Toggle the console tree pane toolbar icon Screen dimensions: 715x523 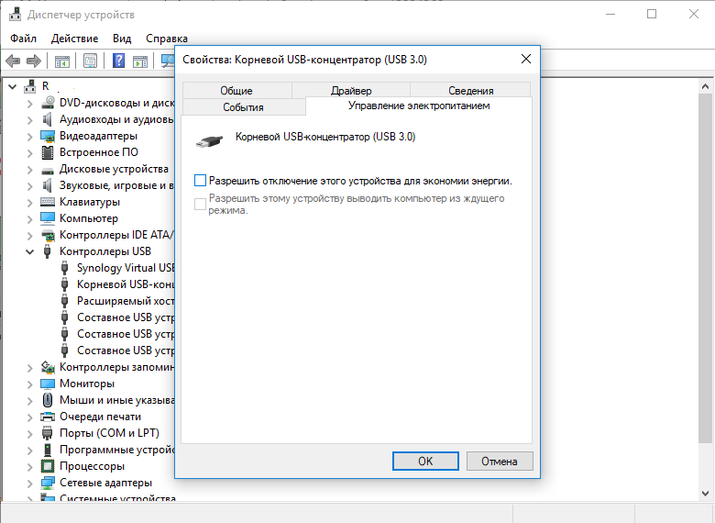tap(62, 61)
